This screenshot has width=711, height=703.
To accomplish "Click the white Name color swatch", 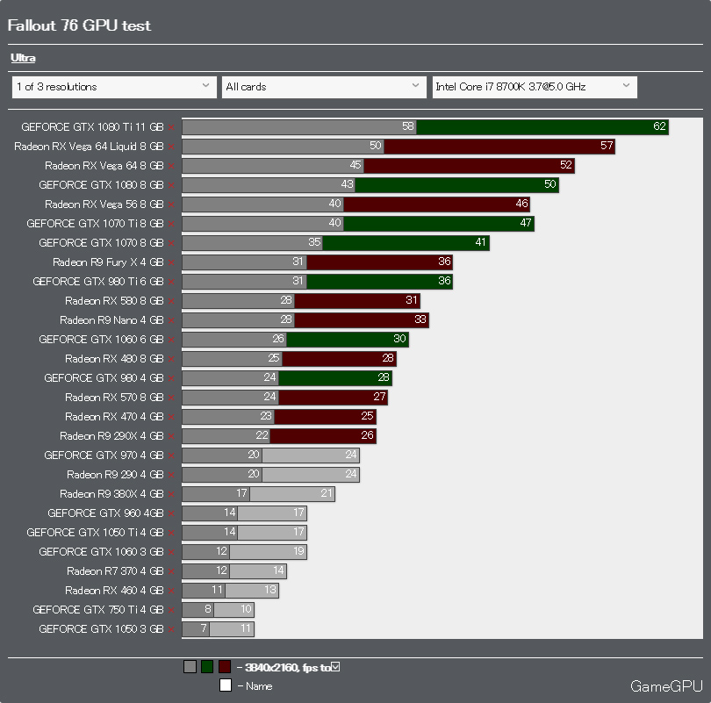I will pyautogui.click(x=226, y=685).
